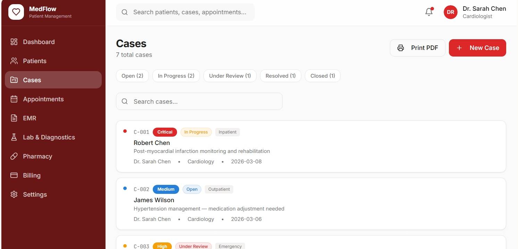Viewport: 518px width, 249px height.
Task: Click the Settings gear icon
Action: tap(14, 195)
